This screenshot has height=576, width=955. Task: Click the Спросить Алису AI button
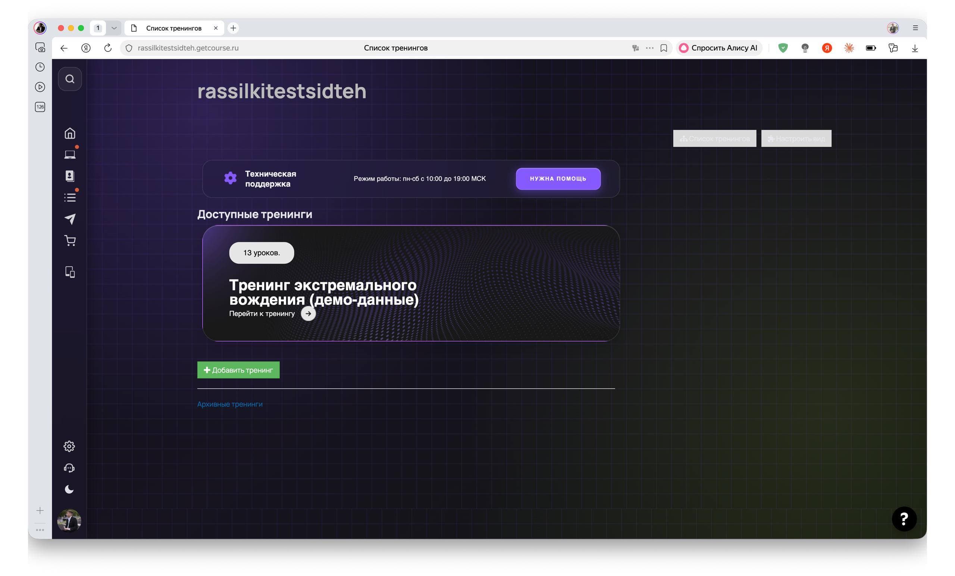point(719,48)
